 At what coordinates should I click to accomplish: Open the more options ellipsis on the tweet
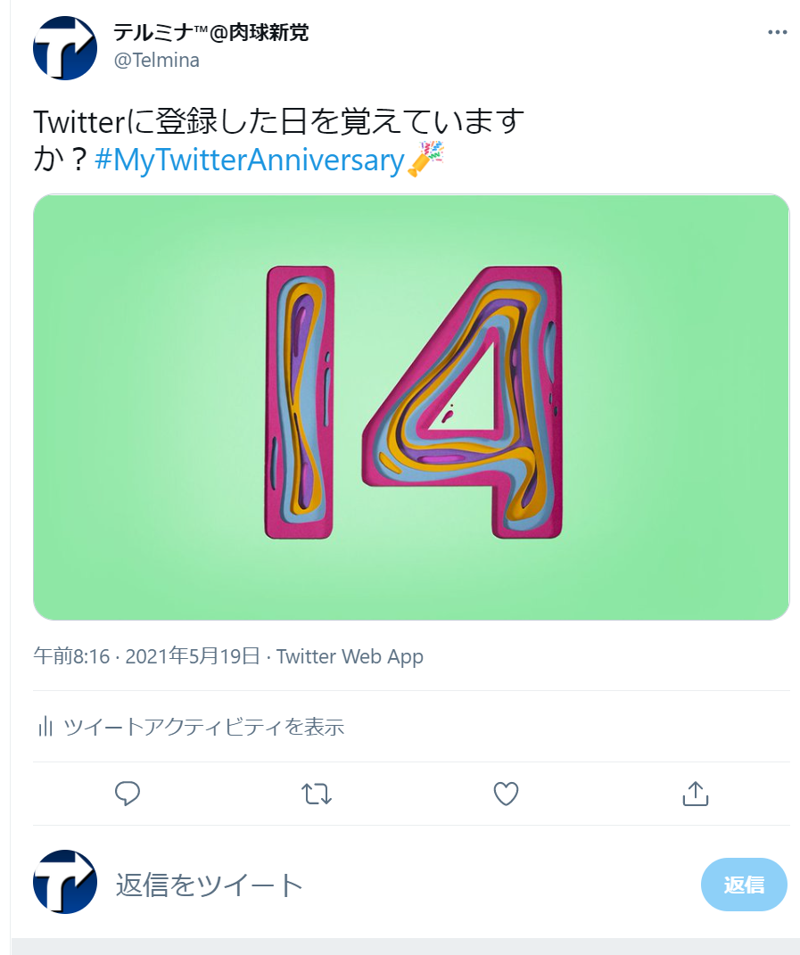778,31
